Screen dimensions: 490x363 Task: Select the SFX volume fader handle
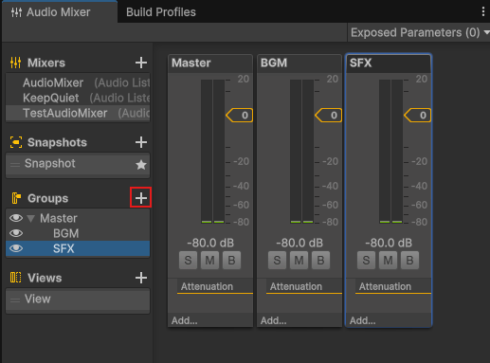click(x=418, y=116)
